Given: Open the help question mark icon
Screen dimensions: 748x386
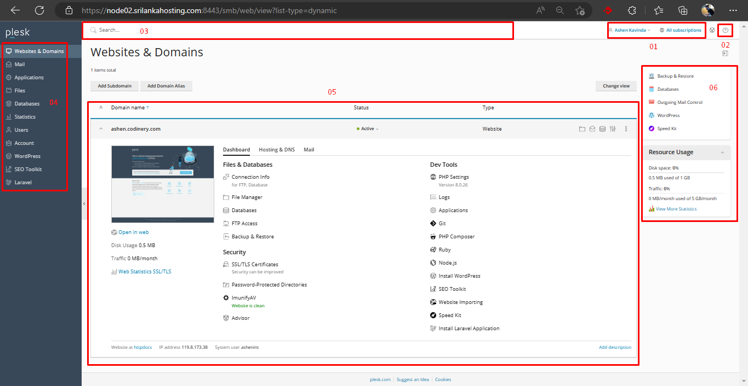Looking at the screenshot, I should point(725,31).
